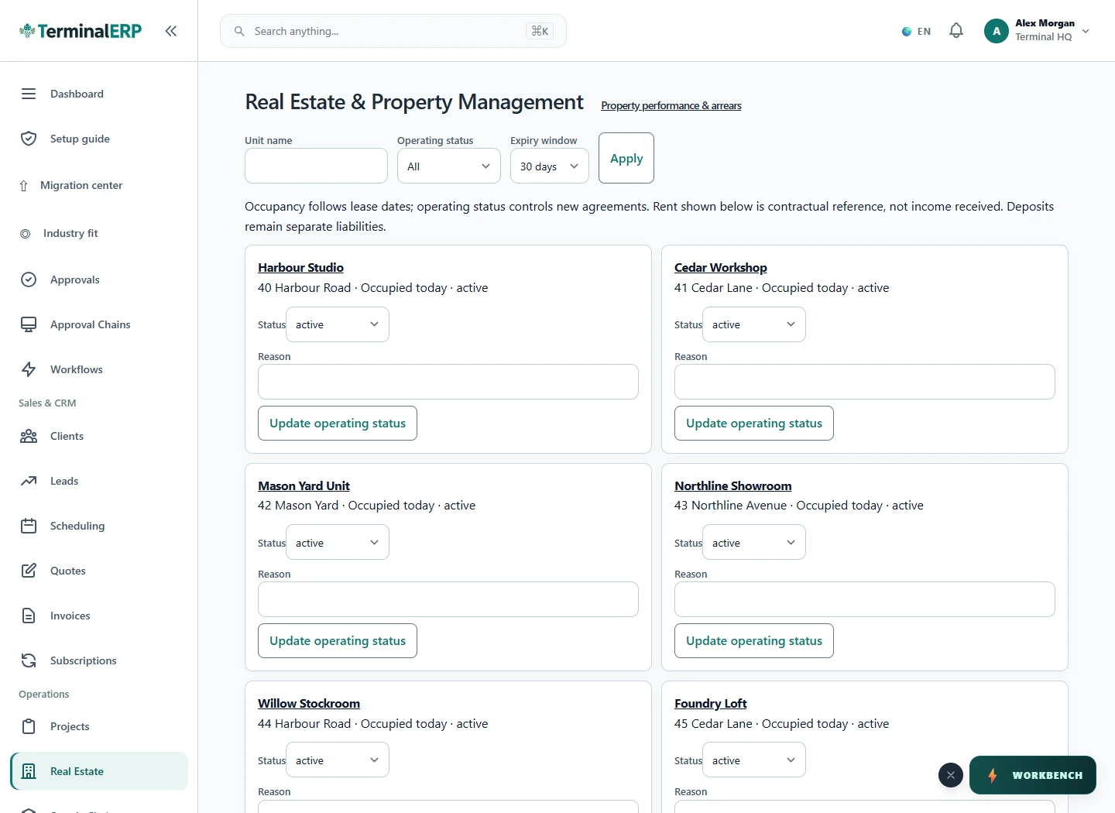The width and height of the screenshot is (1115, 813).
Task: Dismiss the Workbench launcher with X
Action: (951, 775)
